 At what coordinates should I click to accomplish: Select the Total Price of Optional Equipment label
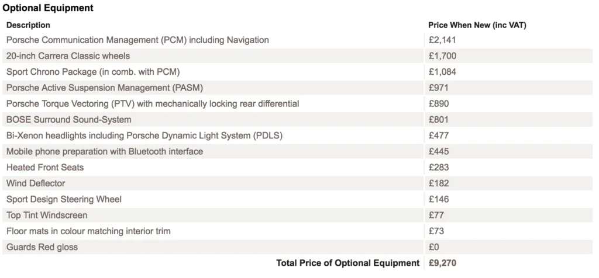pyautogui.click(x=348, y=263)
